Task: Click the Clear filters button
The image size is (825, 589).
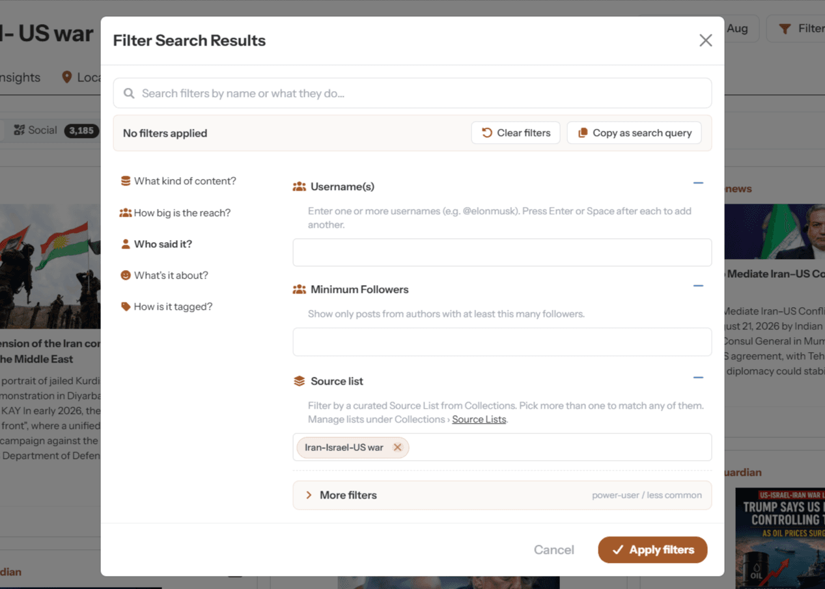Action: [x=516, y=133]
